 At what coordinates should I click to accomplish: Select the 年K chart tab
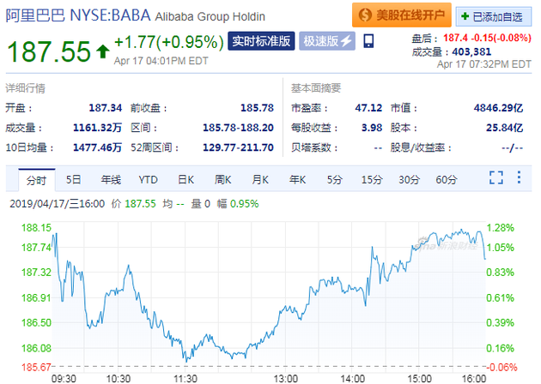(297, 179)
